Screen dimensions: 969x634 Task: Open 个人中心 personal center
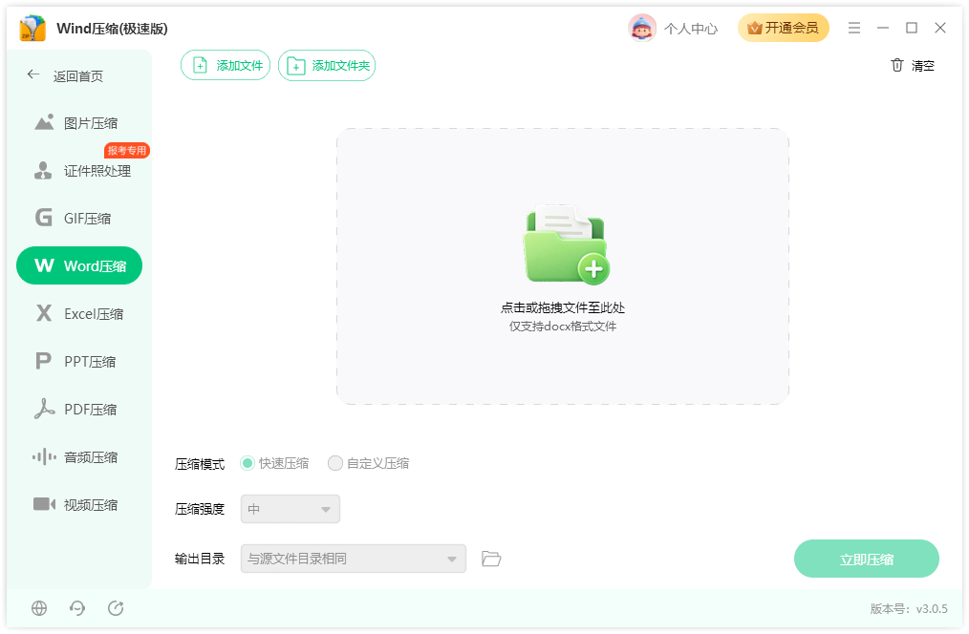691,29
